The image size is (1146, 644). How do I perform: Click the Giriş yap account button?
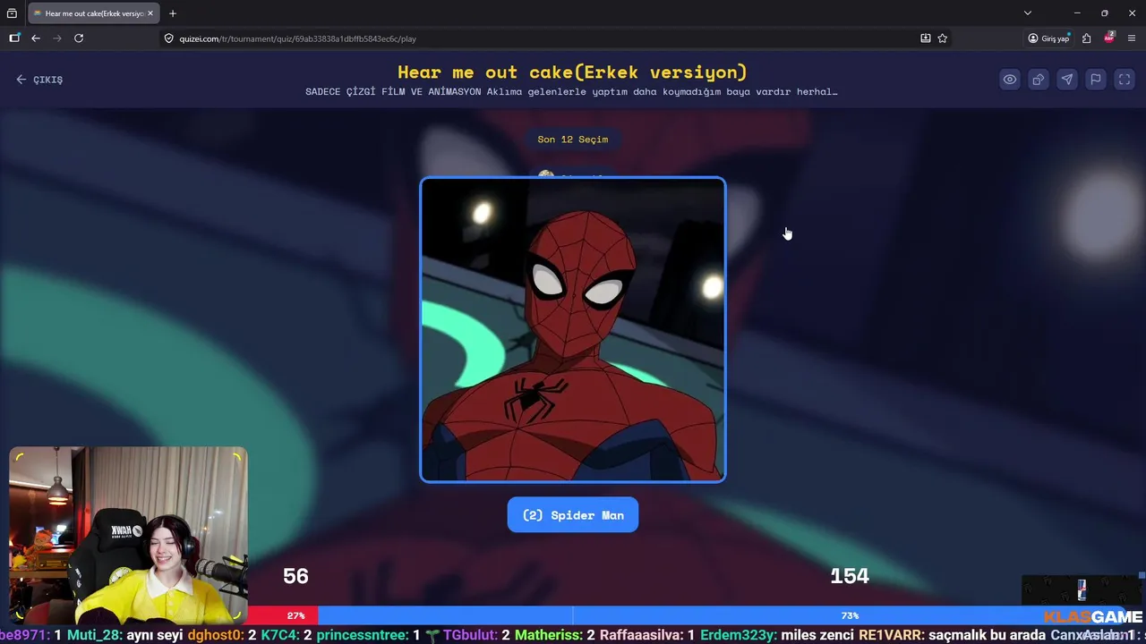(x=1048, y=38)
